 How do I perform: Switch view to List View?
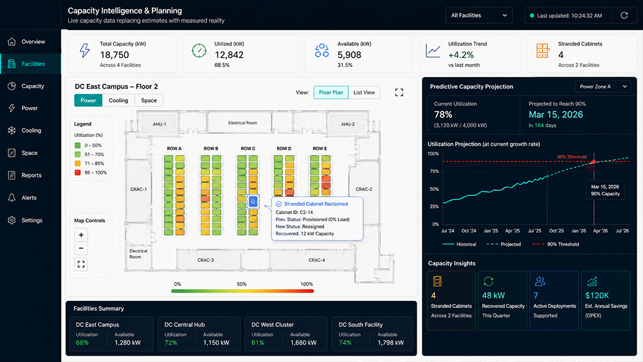tap(364, 92)
